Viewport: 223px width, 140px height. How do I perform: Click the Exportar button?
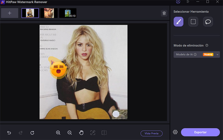[x=200, y=132]
